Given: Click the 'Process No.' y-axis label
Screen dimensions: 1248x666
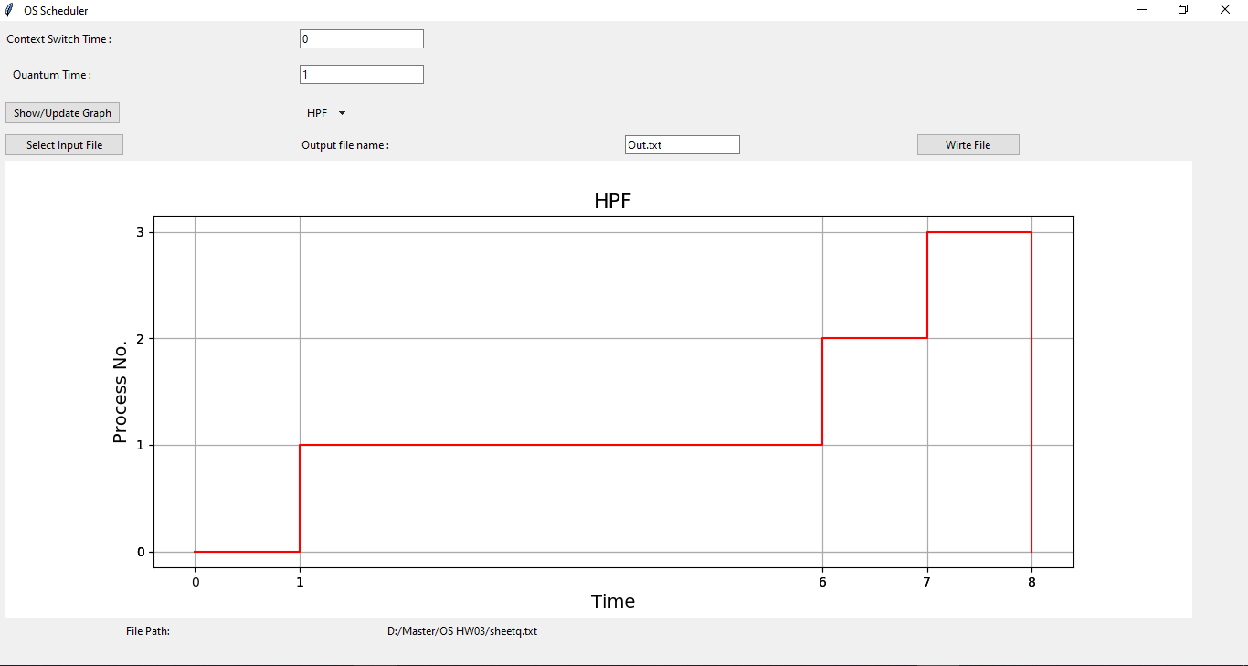Looking at the screenshot, I should point(120,391).
